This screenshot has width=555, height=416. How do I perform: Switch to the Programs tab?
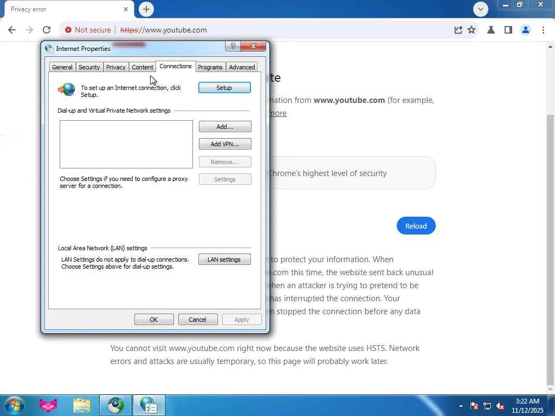(210, 67)
